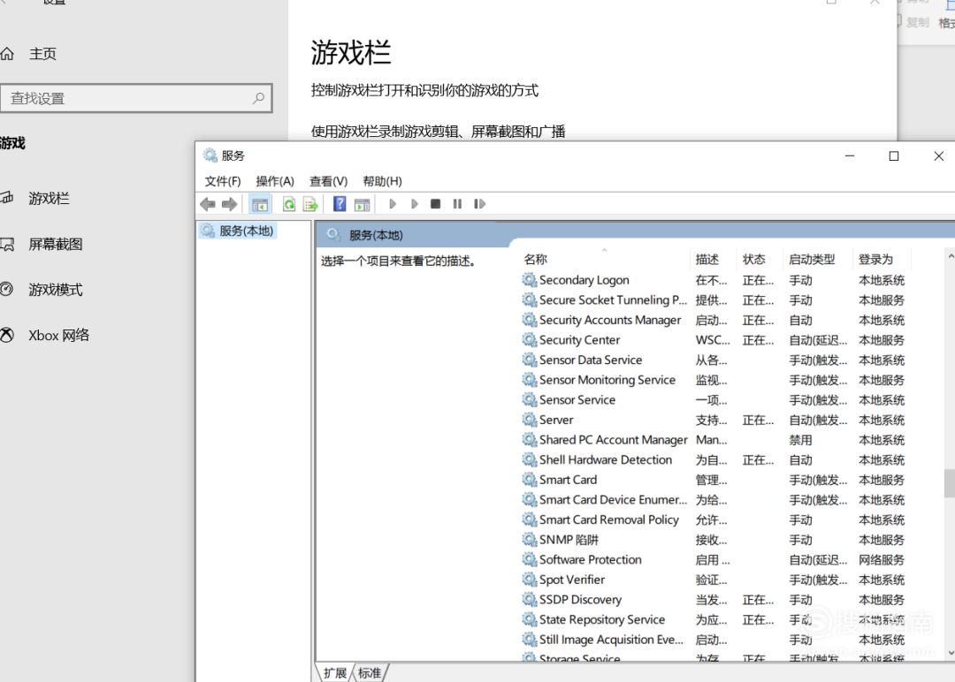
Task: Open the 文件(F) menu
Action: click(x=222, y=181)
